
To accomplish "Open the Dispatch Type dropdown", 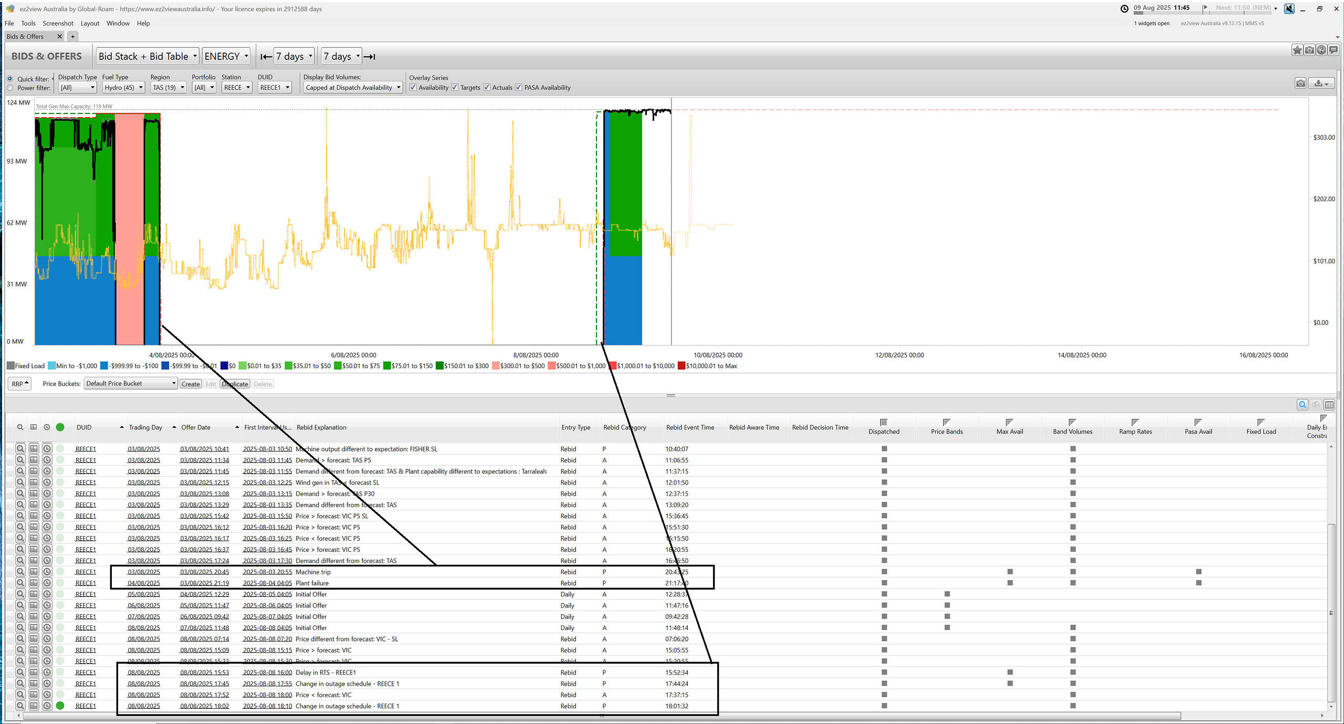I will [78, 88].
